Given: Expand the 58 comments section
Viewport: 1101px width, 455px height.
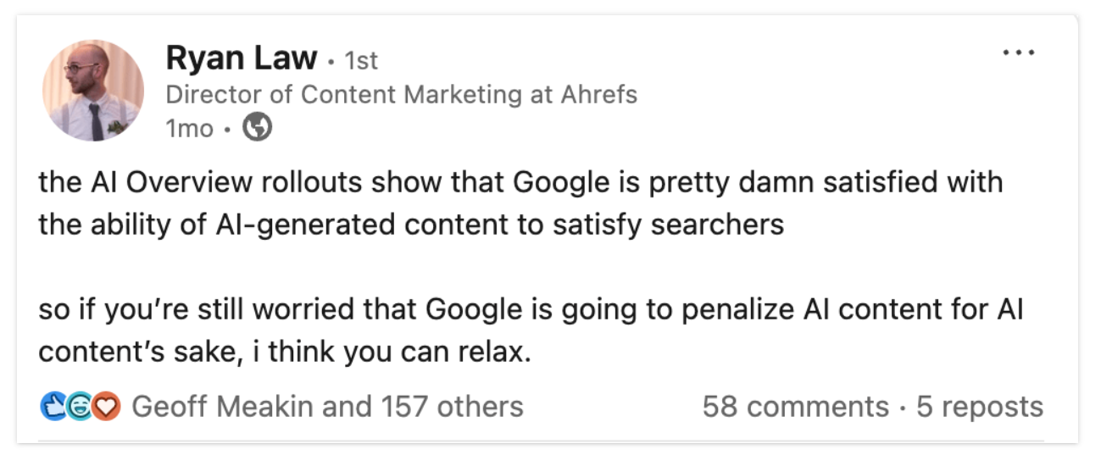Looking at the screenshot, I should [x=795, y=407].
